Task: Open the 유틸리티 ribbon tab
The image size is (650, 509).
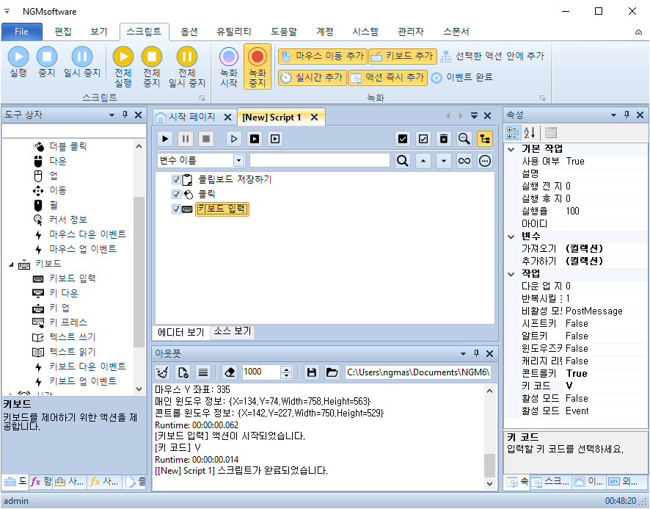Action: click(x=234, y=32)
